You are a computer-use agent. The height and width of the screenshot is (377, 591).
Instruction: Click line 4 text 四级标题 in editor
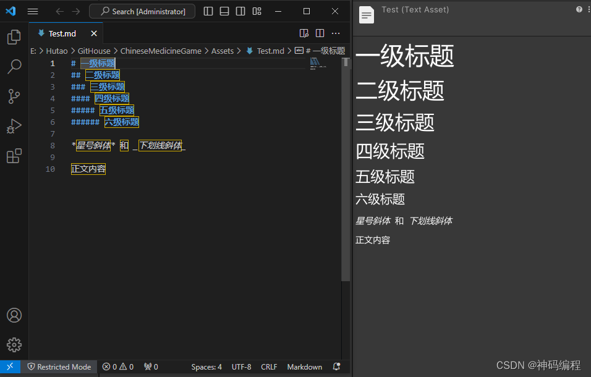point(112,98)
